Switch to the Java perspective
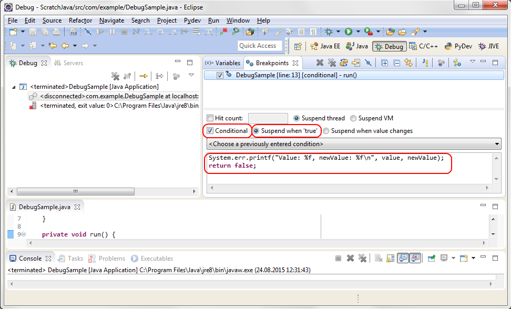Viewport: 511px width, 309px height. 357,46
